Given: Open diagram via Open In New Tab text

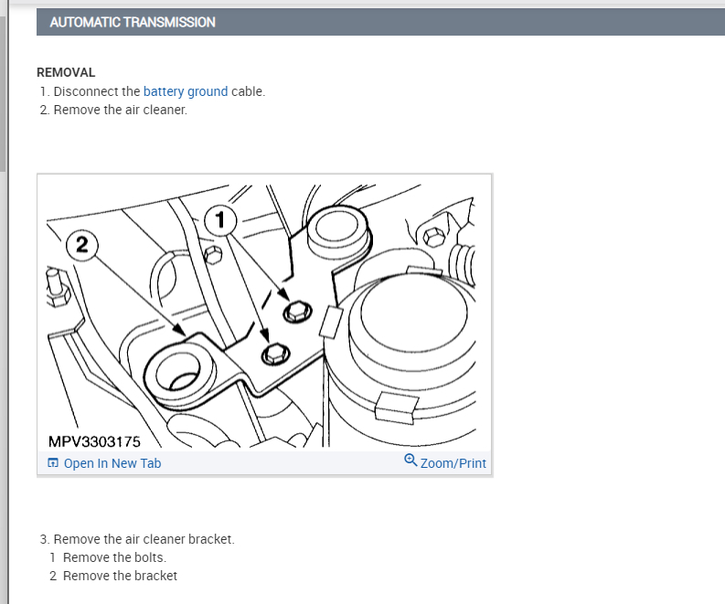Looking at the screenshot, I should [x=112, y=463].
